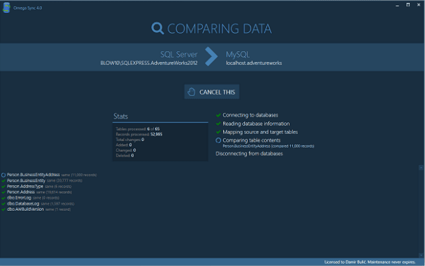Image resolution: width=425 pixels, height=266 pixels.
Task: Click the COMPARING DATA heading
Action: click(219, 29)
